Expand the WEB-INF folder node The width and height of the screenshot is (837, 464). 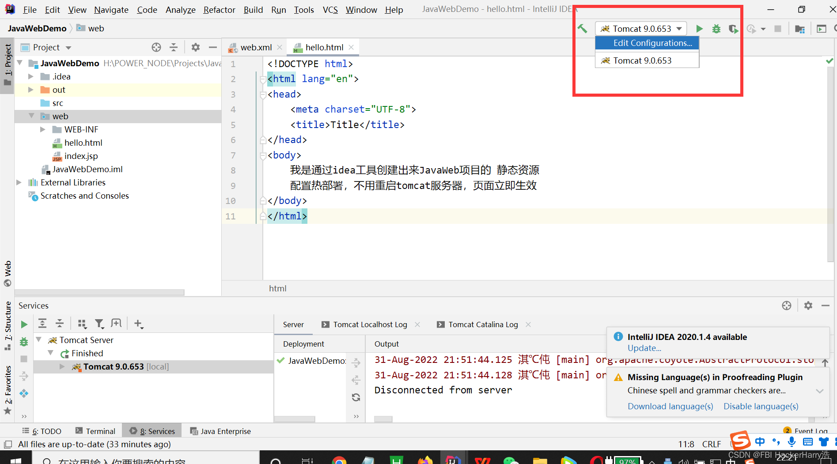coord(43,129)
